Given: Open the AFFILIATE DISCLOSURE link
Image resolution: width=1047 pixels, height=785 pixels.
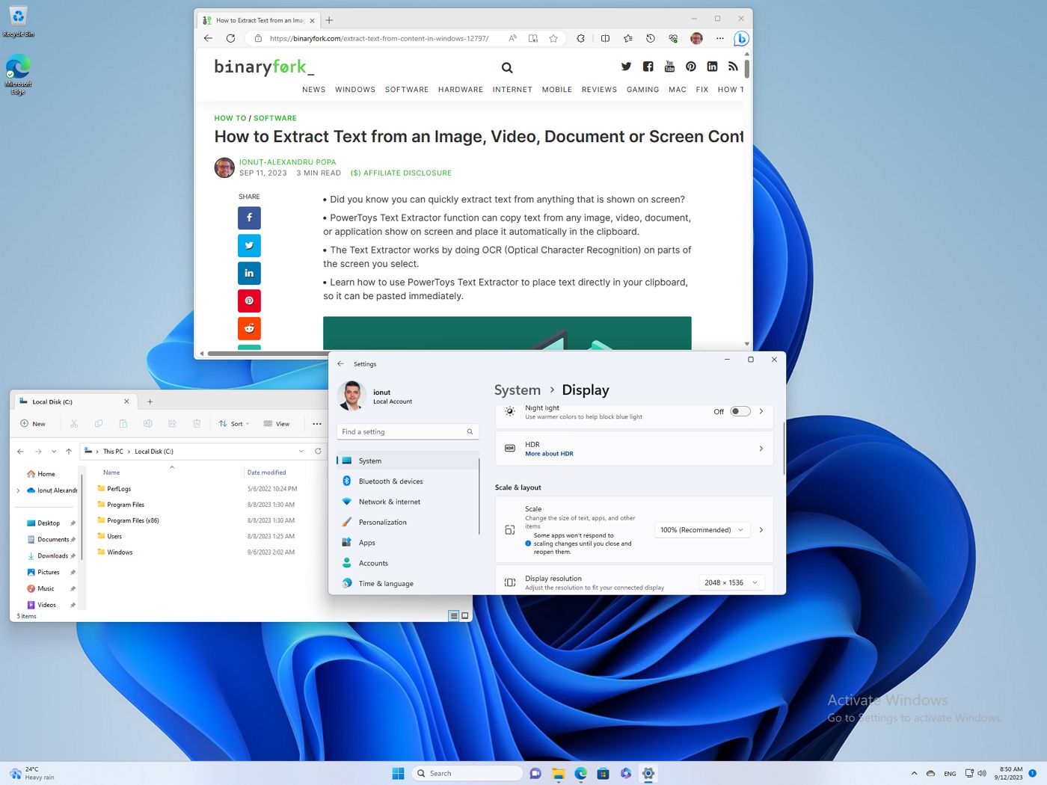Looking at the screenshot, I should click(x=401, y=173).
